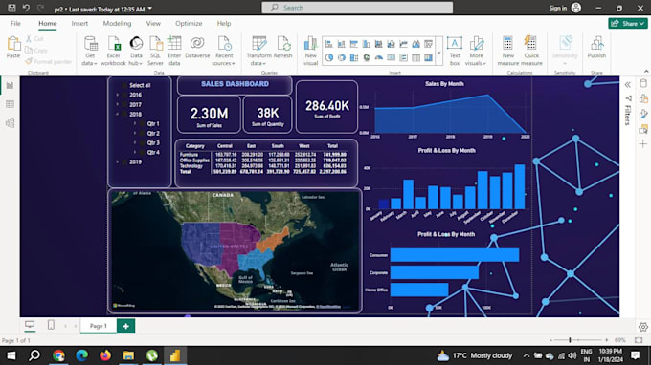Screen dimensions: 651x365
Task: Click the New visual icon
Action: [x=310, y=44]
